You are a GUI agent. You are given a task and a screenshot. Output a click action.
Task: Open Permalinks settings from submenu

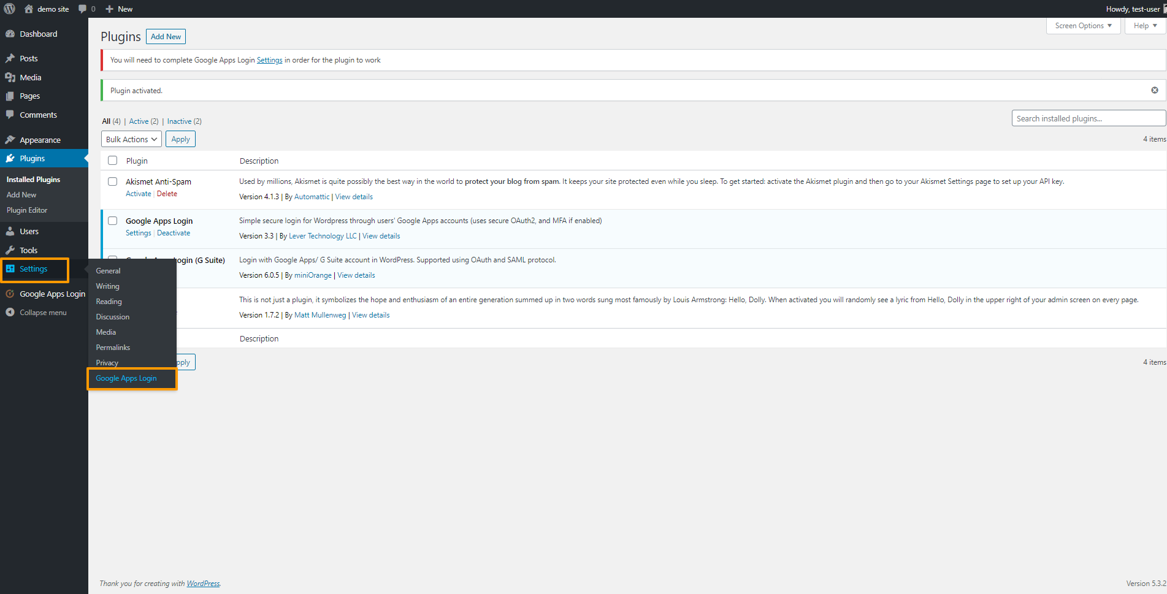(x=113, y=347)
